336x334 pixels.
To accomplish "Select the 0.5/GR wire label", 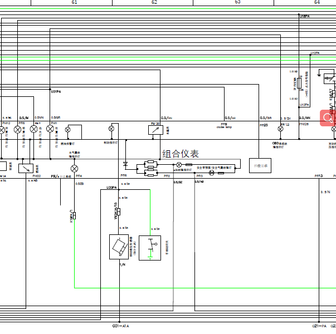I will tap(56, 117).
